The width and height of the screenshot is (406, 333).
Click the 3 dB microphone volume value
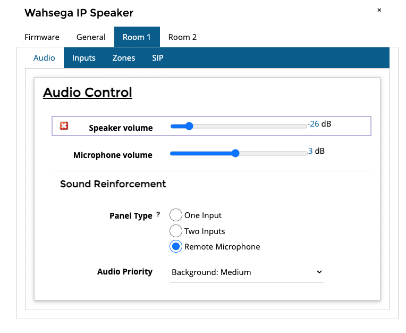pos(316,151)
